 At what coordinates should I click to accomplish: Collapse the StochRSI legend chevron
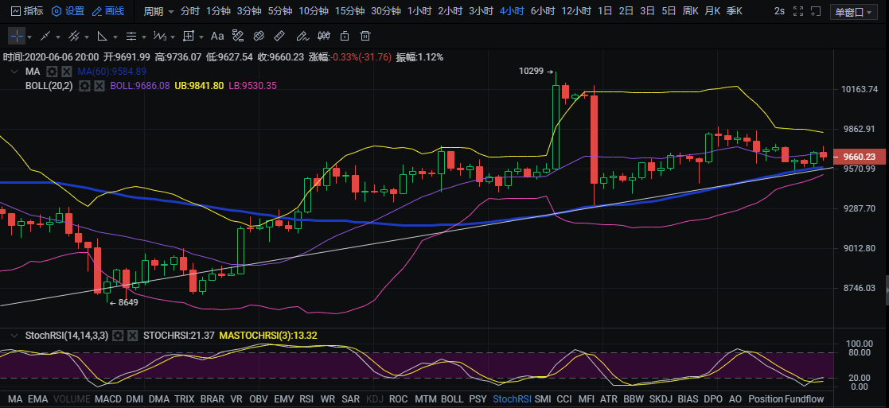[14, 336]
